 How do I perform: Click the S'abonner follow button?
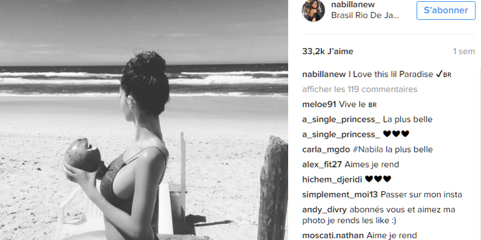point(446,10)
